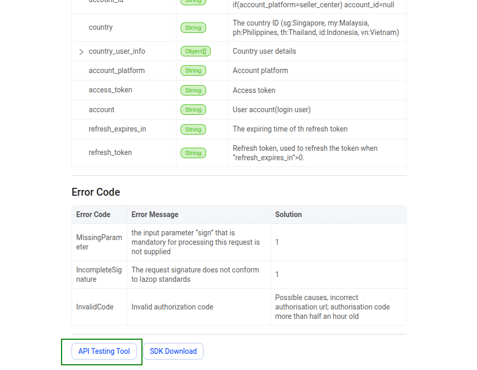Click the String badge beside refresh_expires_in
This screenshot has height=370, width=477.
pos(193,129)
